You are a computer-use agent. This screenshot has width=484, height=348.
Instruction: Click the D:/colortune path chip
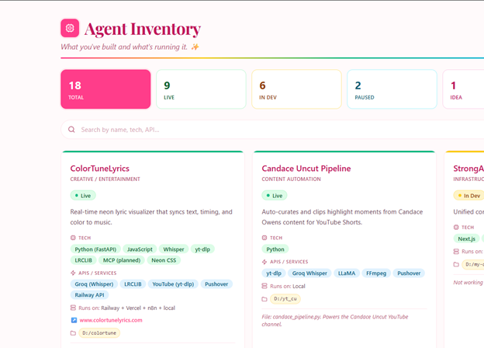(x=99, y=333)
